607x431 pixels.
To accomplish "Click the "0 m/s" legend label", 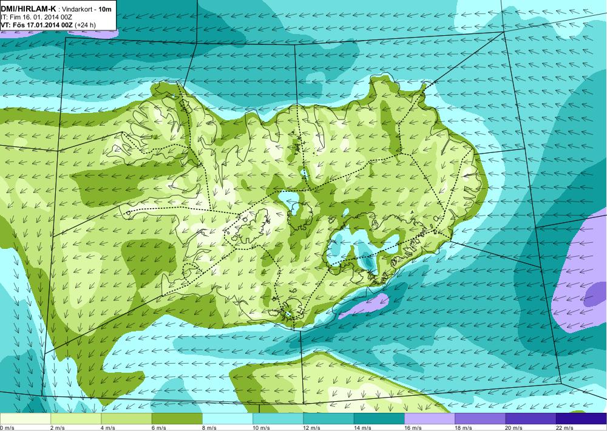I will 7,428.
